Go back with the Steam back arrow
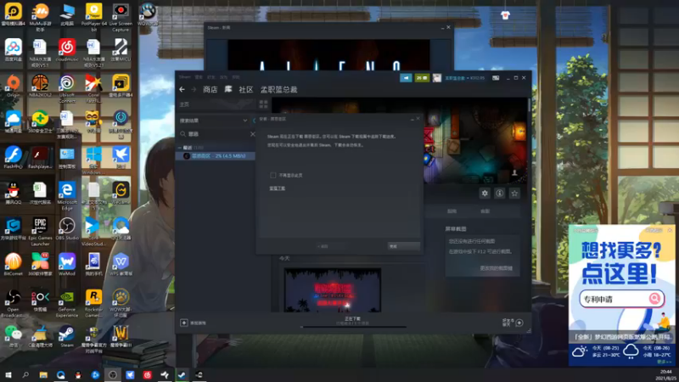Screen dimensions: 679x382 coord(182,89)
